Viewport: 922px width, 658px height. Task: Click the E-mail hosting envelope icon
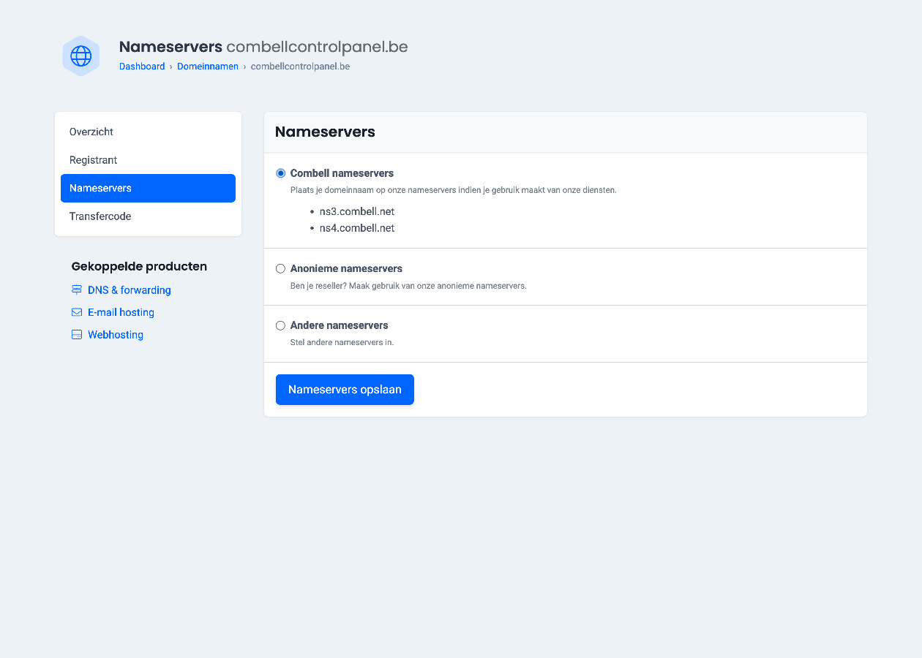(77, 312)
